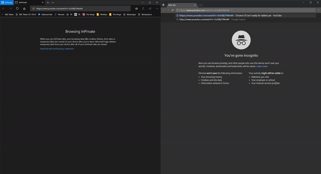
Task: Close the InPrivate tab in Edge
Action: pos(43,2)
